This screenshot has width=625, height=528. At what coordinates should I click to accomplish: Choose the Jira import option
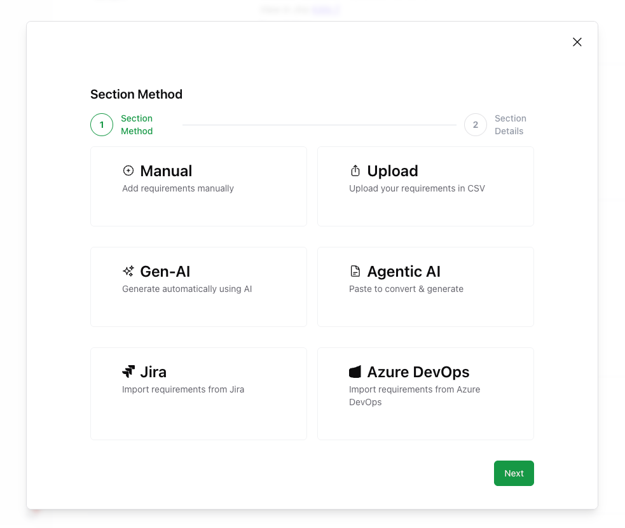[x=198, y=393]
